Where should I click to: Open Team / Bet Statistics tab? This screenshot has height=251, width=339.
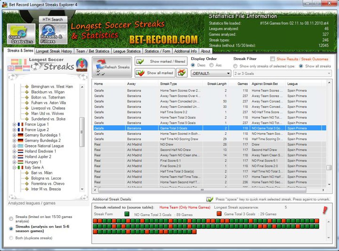93,51
